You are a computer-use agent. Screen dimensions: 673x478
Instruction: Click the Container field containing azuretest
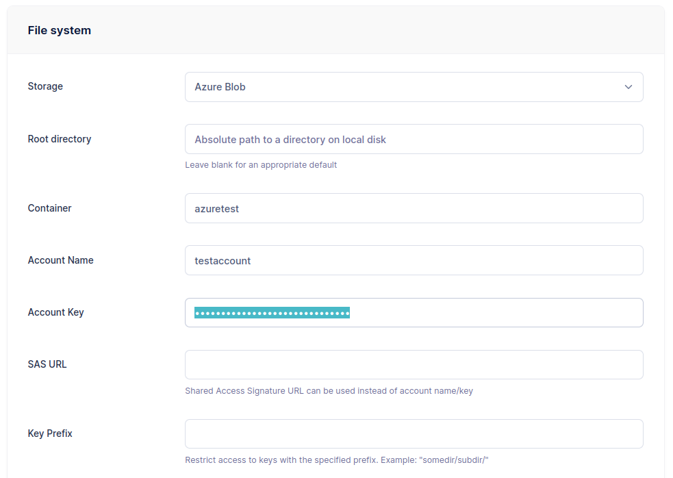(x=414, y=208)
